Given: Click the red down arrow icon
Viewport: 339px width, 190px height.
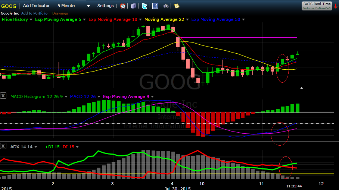Looking at the screenshot, I should [x=336, y=6].
